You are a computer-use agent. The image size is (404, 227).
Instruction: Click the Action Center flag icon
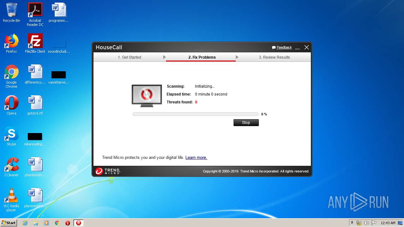(374, 223)
